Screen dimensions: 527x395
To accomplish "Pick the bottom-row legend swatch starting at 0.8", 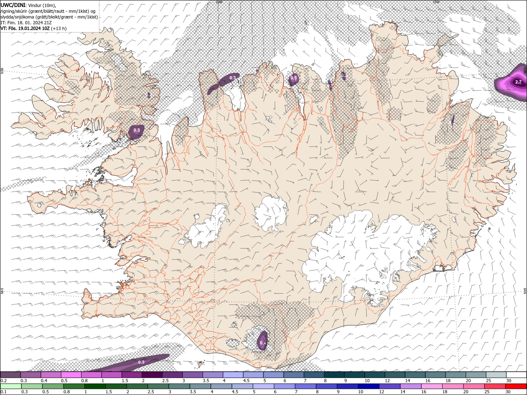I will pos(74,386).
